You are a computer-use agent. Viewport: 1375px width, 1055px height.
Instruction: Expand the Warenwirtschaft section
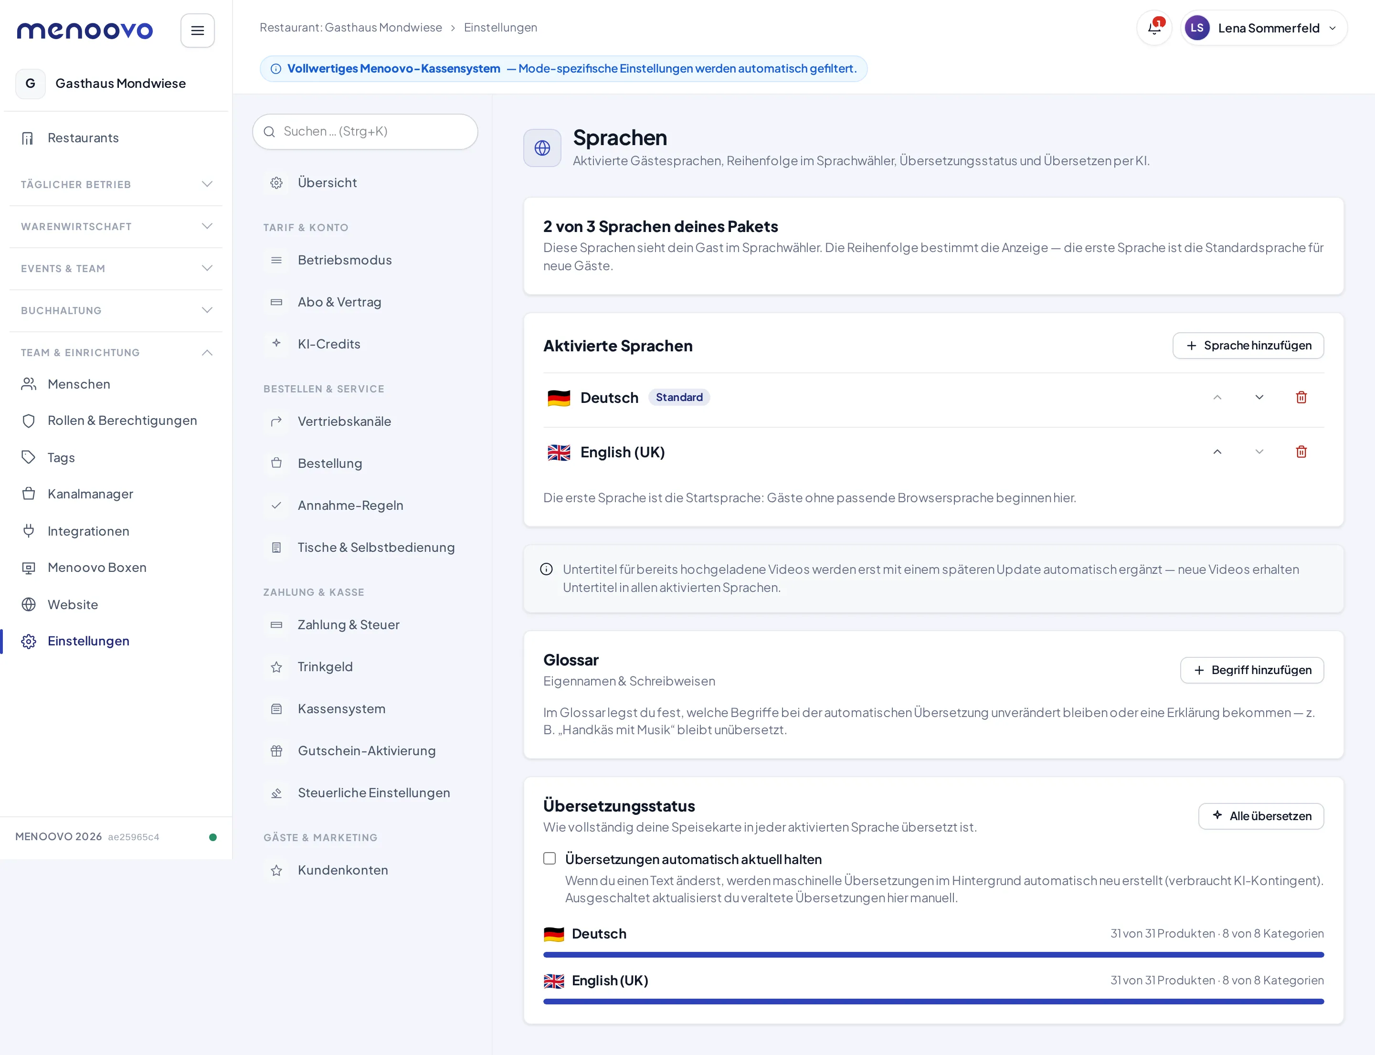pyautogui.click(x=116, y=226)
